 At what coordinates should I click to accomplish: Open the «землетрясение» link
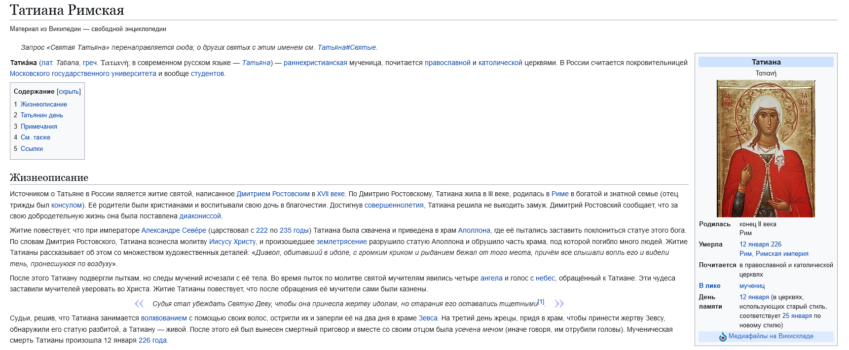[341, 242]
